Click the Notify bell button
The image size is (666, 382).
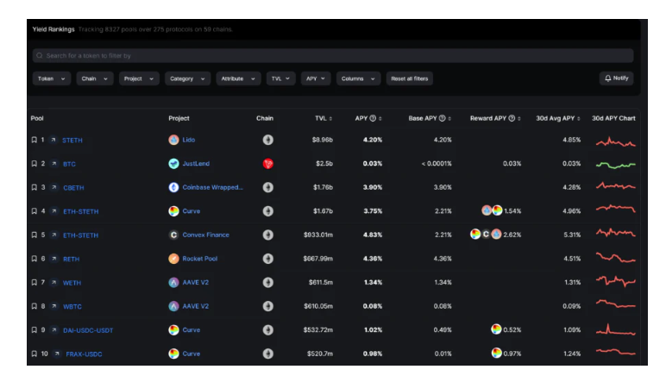(x=616, y=78)
